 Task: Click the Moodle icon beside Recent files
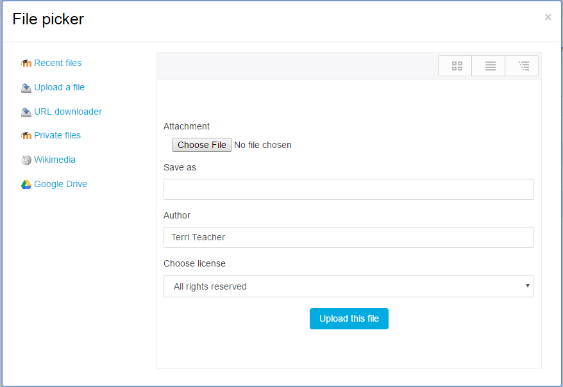point(26,63)
